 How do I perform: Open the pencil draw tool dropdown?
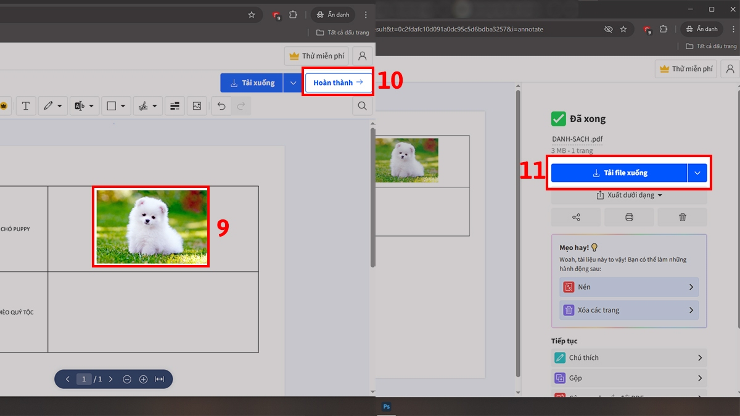53,106
